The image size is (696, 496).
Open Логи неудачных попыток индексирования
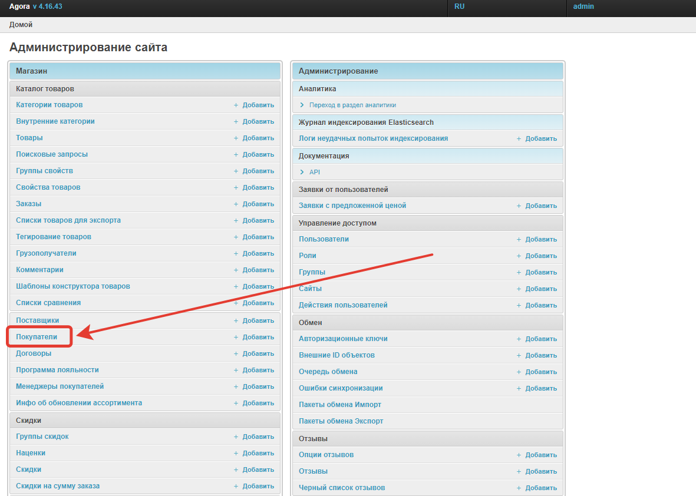(373, 138)
